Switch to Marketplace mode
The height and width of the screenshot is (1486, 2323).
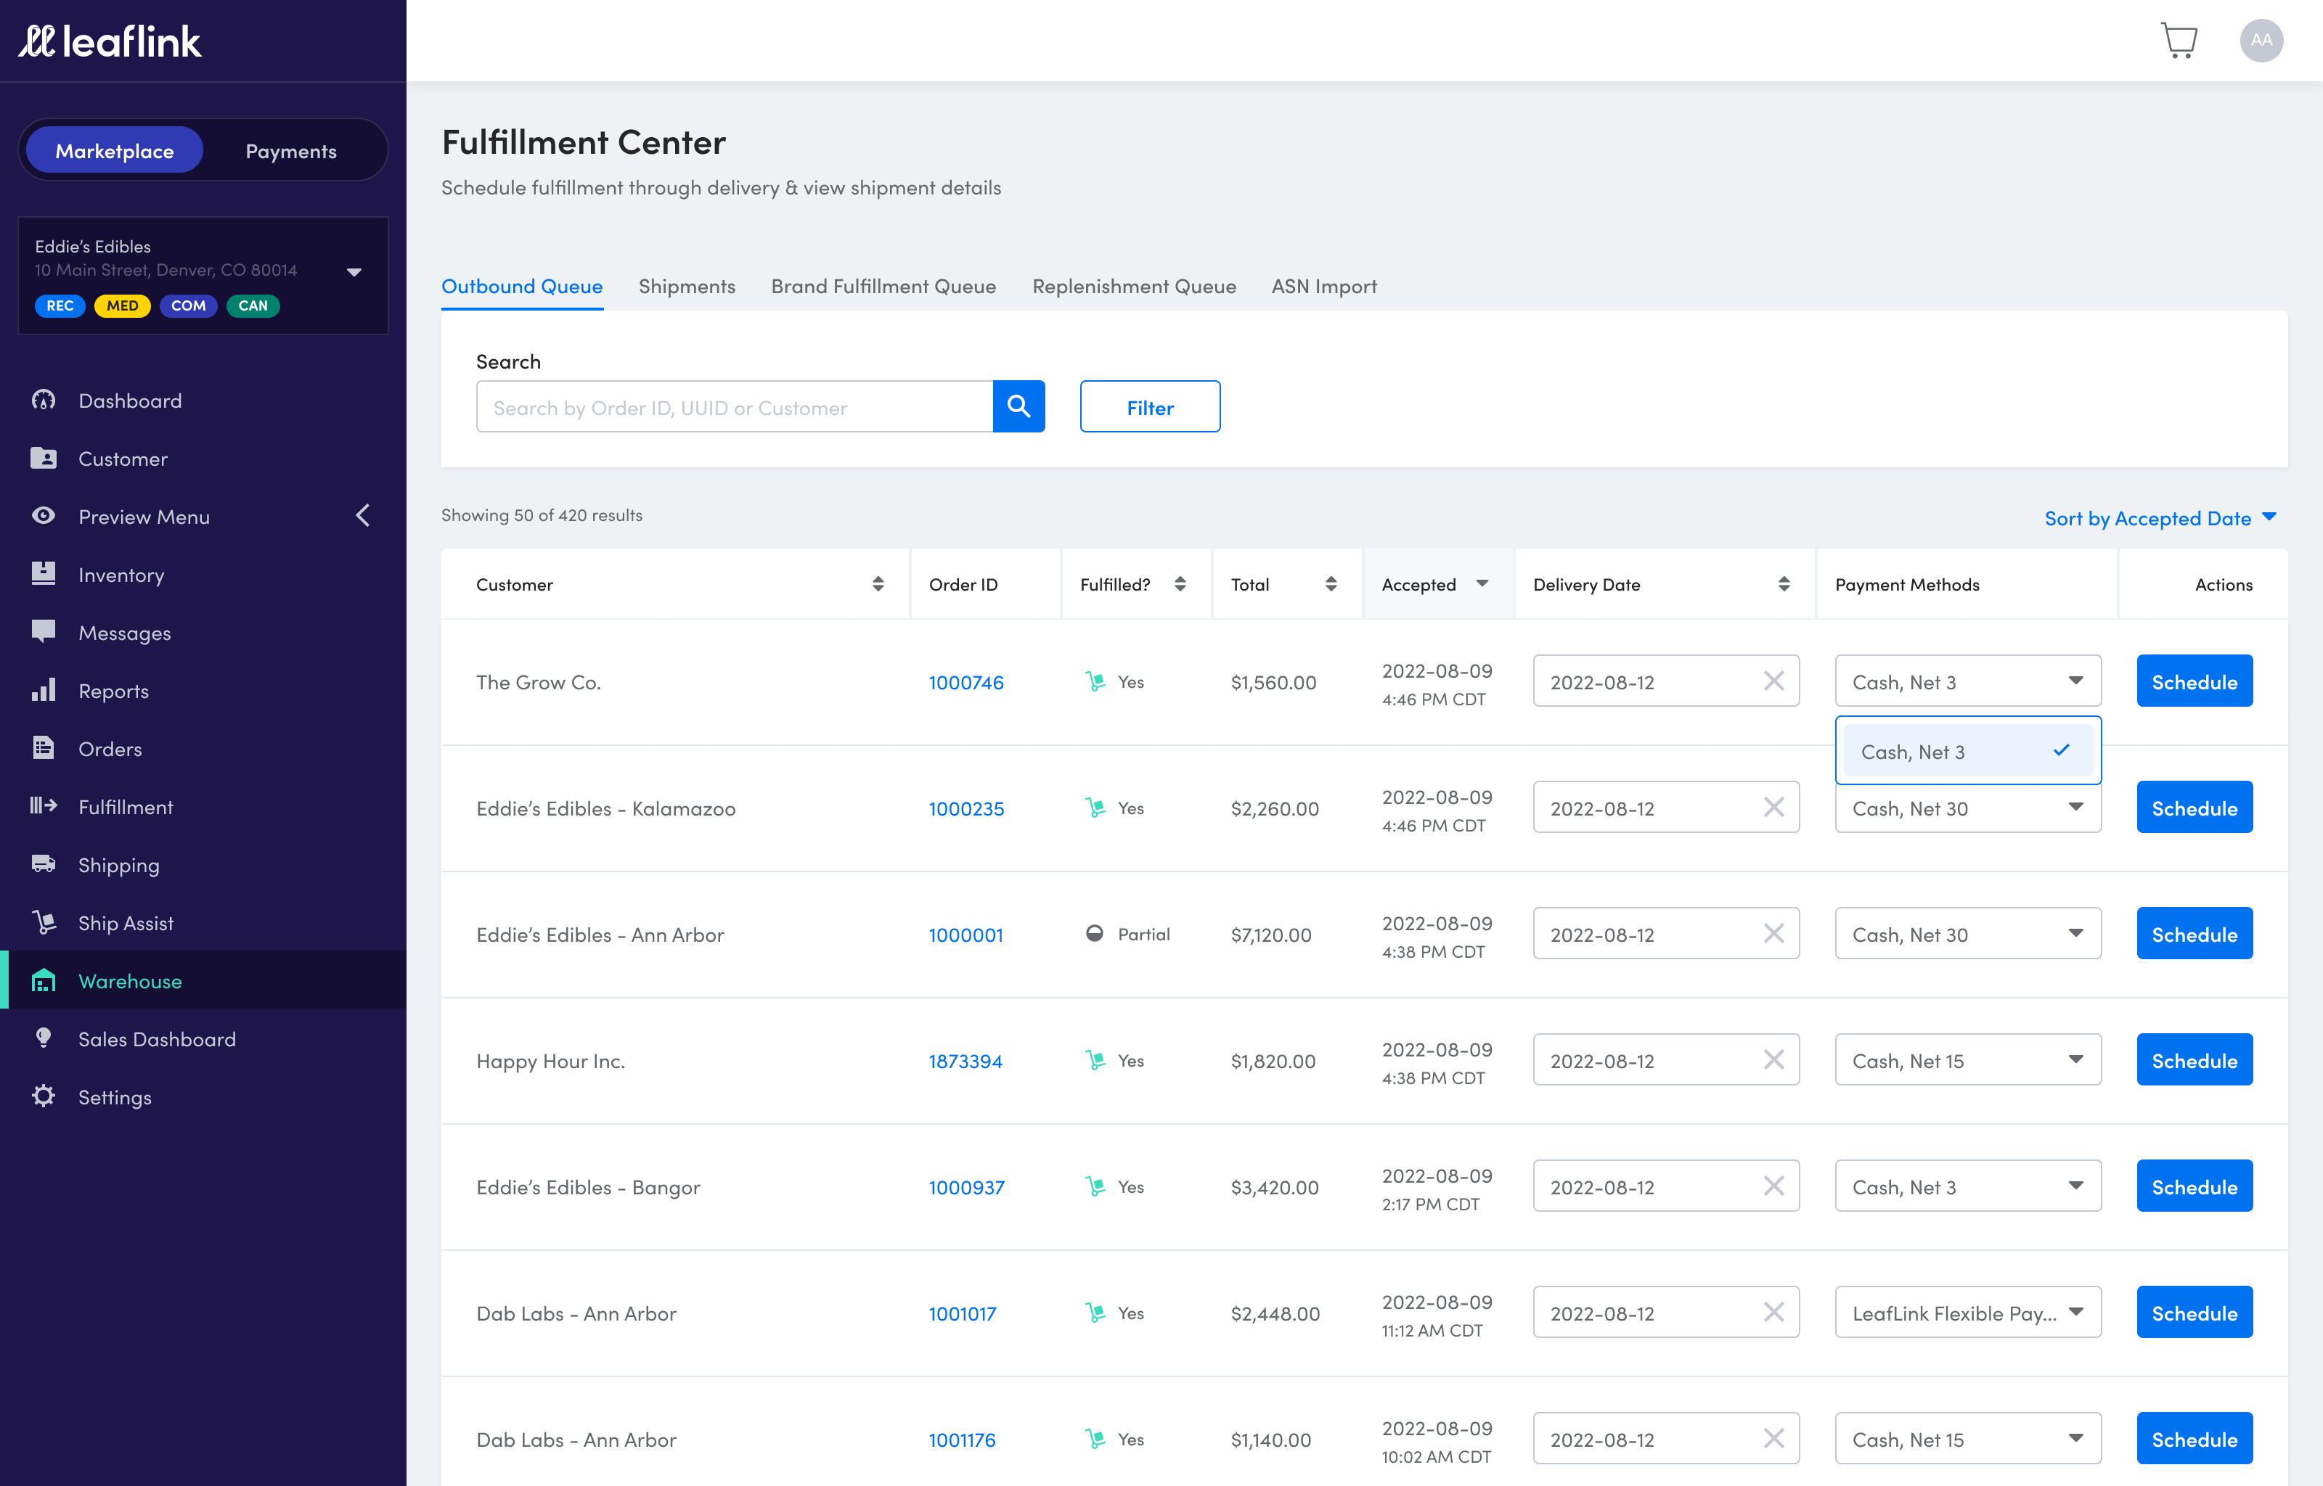click(x=114, y=150)
